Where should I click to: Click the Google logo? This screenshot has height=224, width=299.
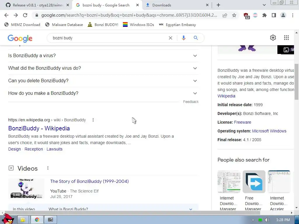pos(20,38)
